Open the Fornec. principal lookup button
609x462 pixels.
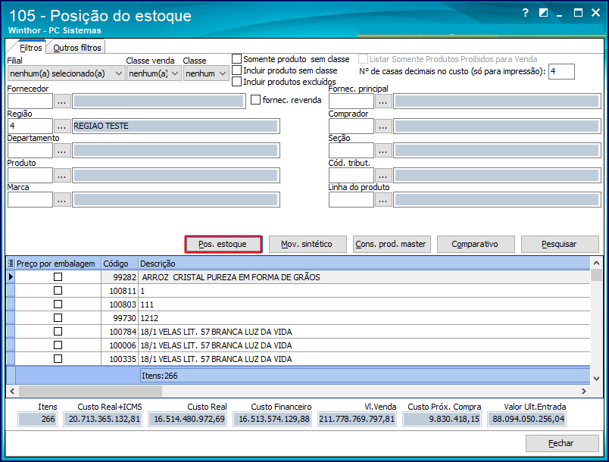click(x=383, y=101)
